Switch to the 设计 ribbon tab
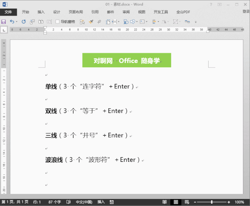This screenshot has width=250, height=206. tap(57, 12)
